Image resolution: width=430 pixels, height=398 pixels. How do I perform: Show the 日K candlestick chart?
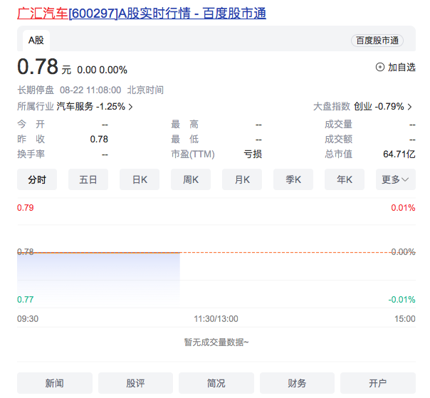pos(140,179)
